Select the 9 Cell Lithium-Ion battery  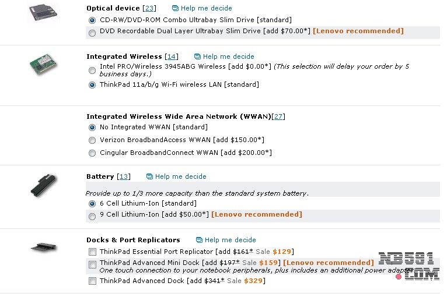pyautogui.click(x=92, y=217)
